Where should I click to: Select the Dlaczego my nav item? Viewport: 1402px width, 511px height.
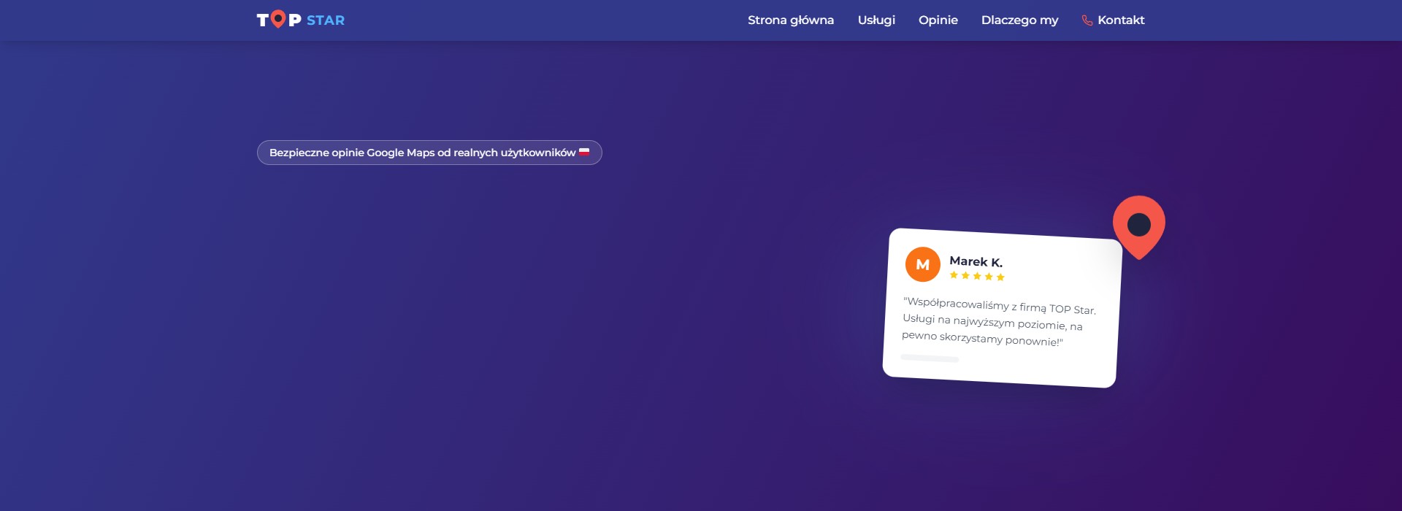(x=1019, y=20)
